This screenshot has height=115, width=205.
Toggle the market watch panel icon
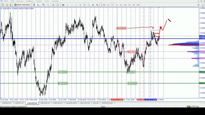coord(11,5)
